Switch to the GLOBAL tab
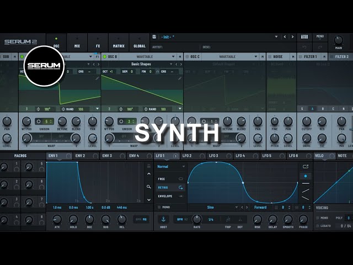 [x=140, y=43]
